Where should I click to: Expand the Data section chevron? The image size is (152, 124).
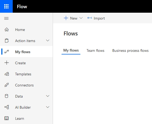pos(48,96)
